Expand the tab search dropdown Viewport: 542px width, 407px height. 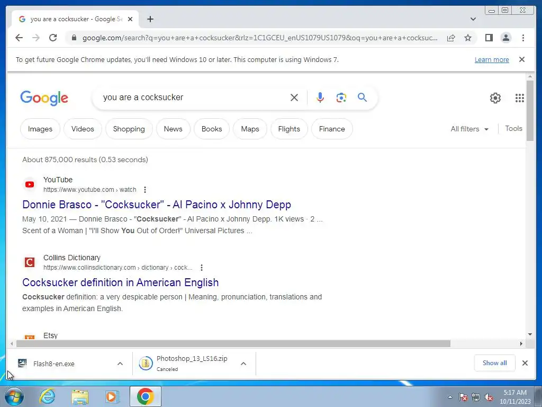[473, 19]
